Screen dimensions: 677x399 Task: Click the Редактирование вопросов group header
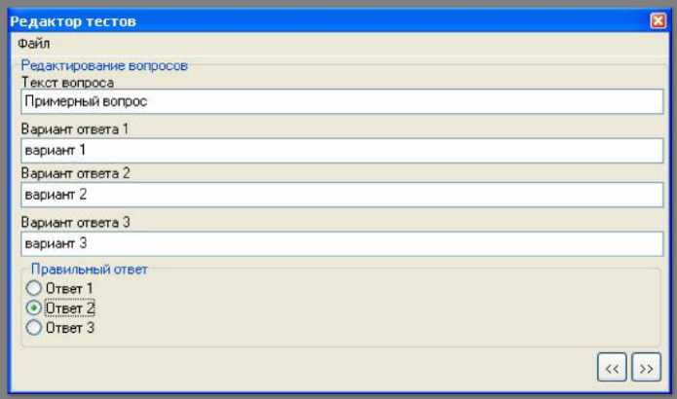[x=104, y=65]
